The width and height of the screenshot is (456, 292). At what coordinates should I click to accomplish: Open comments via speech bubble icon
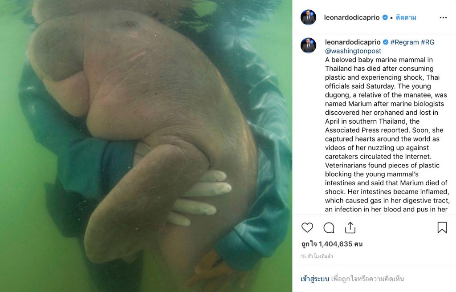coord(329,228)
